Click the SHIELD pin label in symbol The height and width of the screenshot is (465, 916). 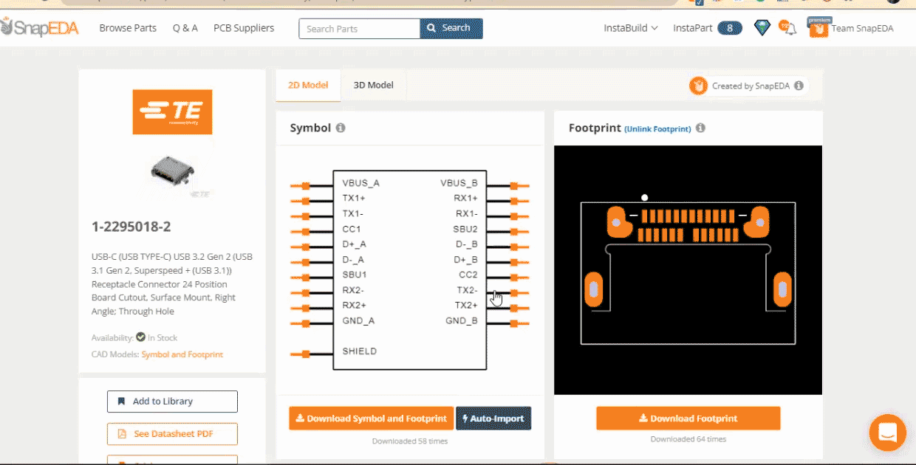(x=360, y=351)
